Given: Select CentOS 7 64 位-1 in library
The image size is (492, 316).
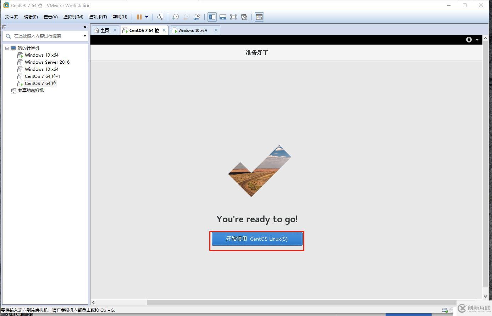Looking at the screenshot, I should point(43,76).
